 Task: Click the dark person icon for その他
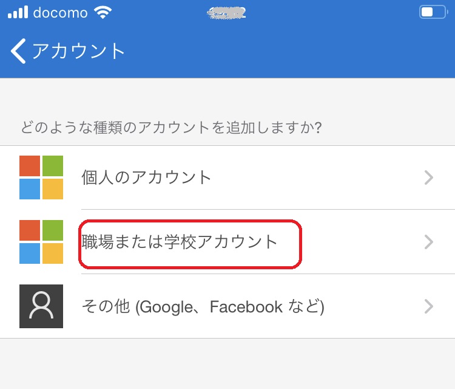point(41,306)
